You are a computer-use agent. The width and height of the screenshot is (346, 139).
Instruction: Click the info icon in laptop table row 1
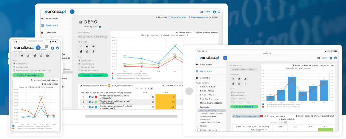tap(90, 97)
